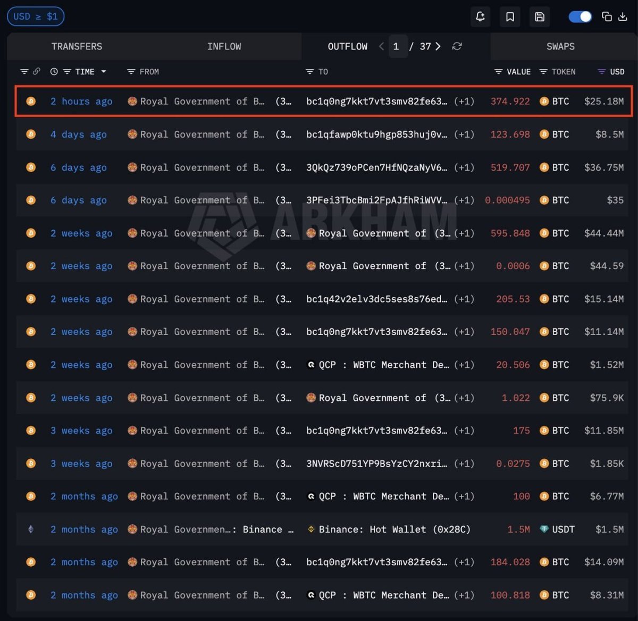The width and height of the screenshot is (638, 621).
Task: Click the save floppy disk icon
Action: 540,17
